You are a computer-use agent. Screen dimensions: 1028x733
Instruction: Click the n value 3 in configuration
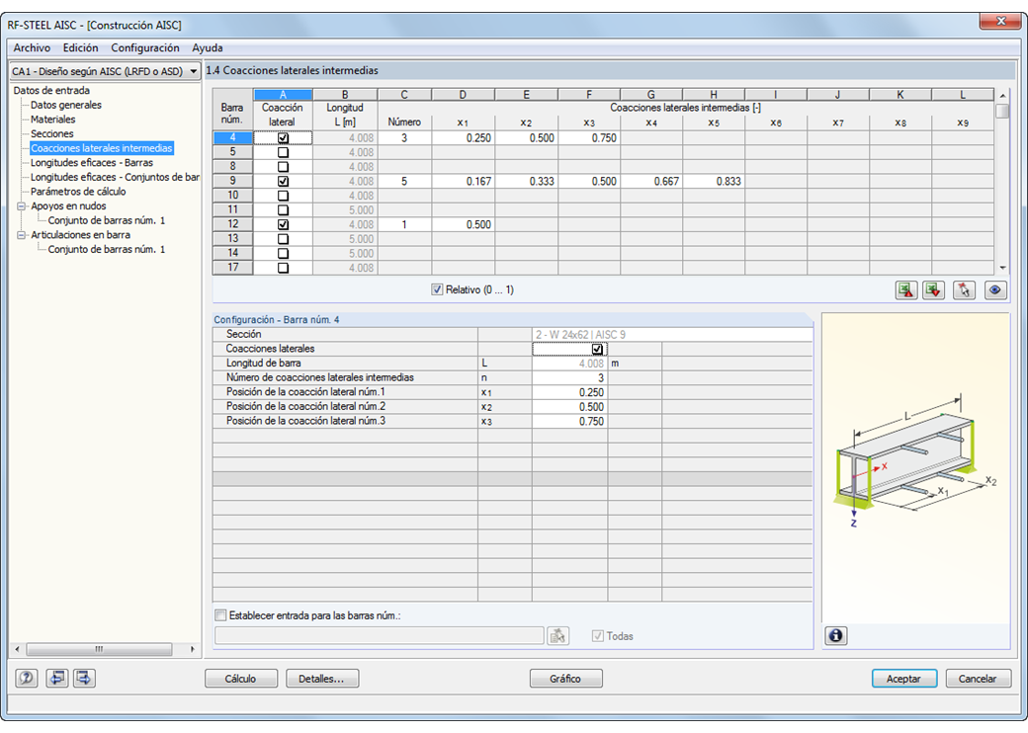(569, 378)
